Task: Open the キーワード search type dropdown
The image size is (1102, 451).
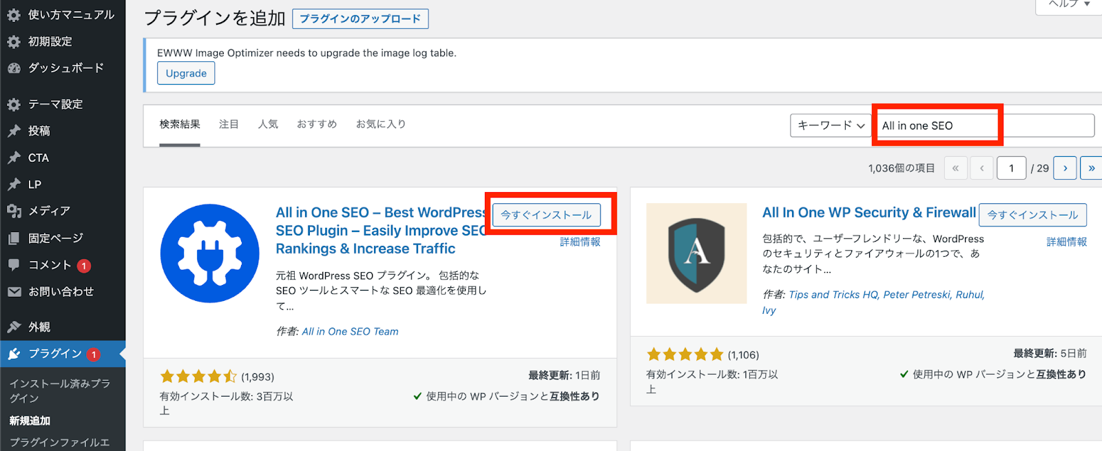Action: pos(831,125)
